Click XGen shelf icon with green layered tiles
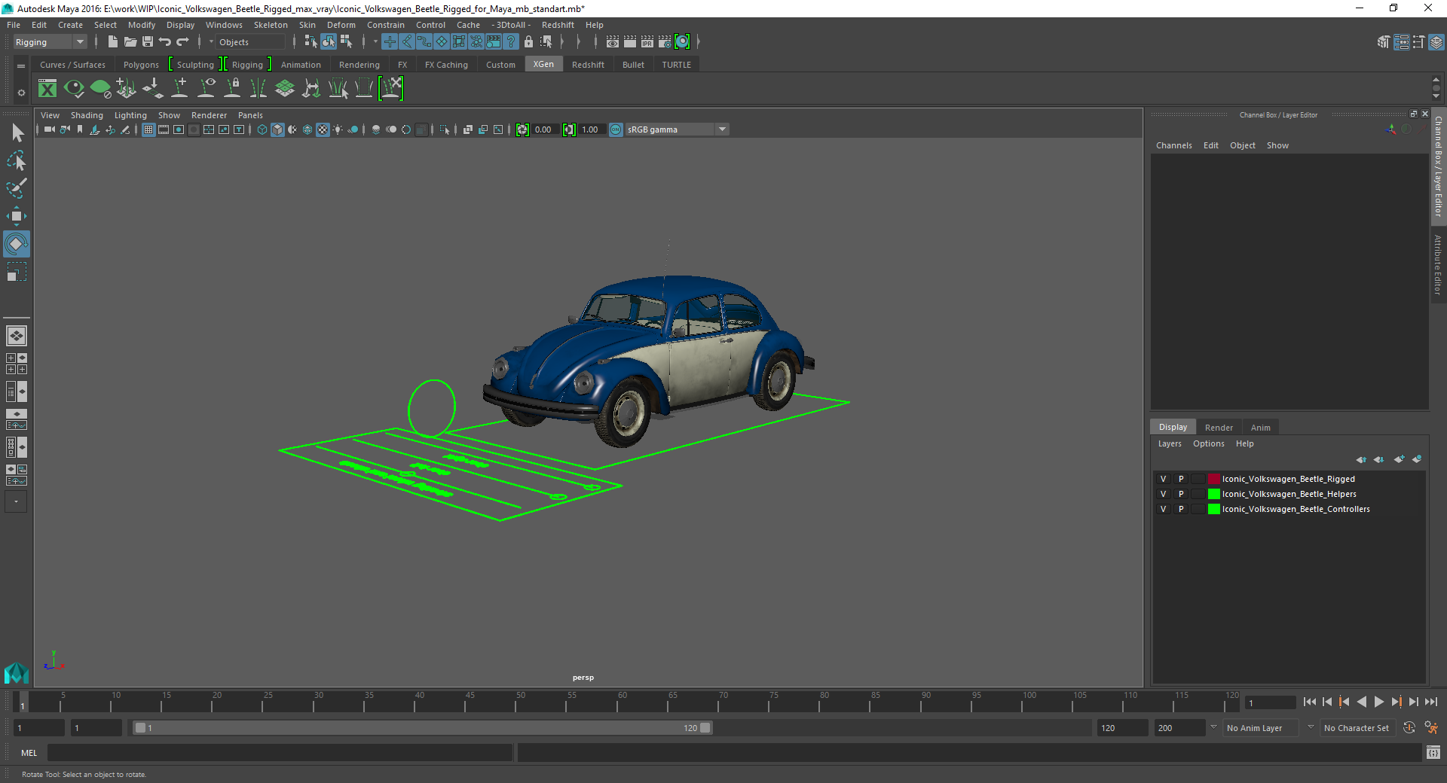The image size is (1447, 783). pyautogui.click(x=285, y=89)
